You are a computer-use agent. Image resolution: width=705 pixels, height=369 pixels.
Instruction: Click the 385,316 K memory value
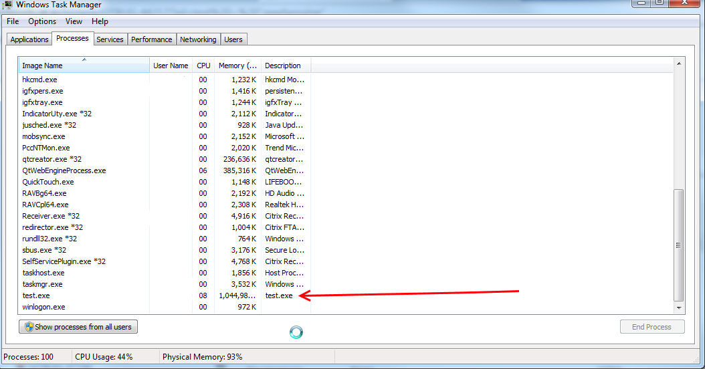pyautogui.click(x=239, y=170)
